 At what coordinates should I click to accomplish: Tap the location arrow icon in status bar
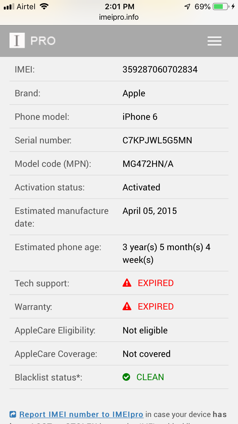point(187,7)
